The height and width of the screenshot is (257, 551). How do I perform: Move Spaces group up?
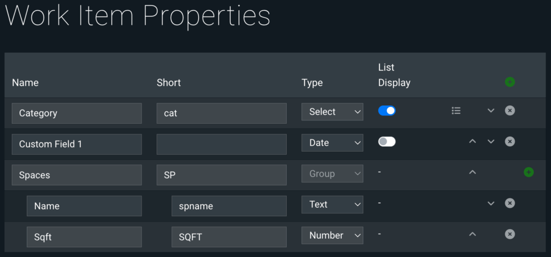tap(472, 173)
